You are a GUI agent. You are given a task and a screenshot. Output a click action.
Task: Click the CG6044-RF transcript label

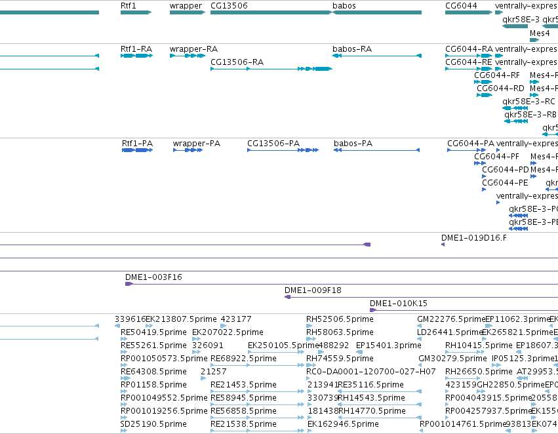pyautogui.click(x=497, y=75)
